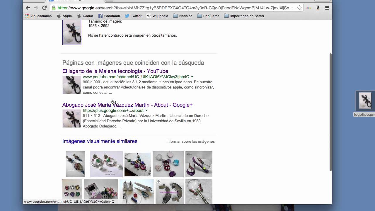Open Chrome hamburger menu
The image size is (375, 211).
pyautogui.click(x=327, y=8)
